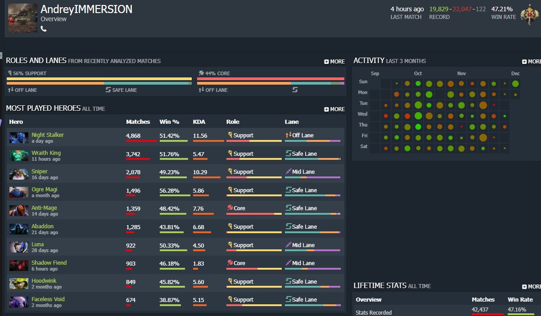Viewport: 541px width, 316px height.
Task: Click the Sniper hero portrait icon
Action: click(x=19, y=174)
